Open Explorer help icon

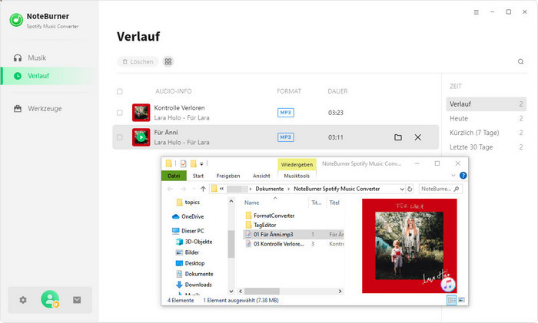(x=463, y=176)
